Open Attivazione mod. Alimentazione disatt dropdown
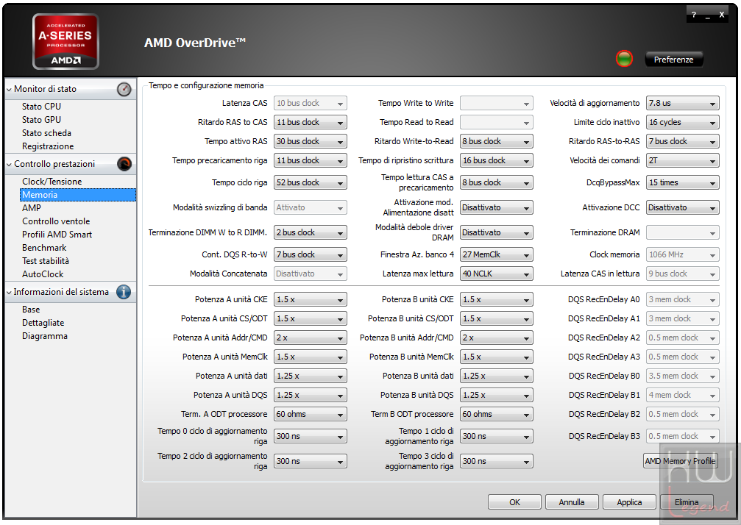The image size is (741, 525). click(x=496, y=207)
